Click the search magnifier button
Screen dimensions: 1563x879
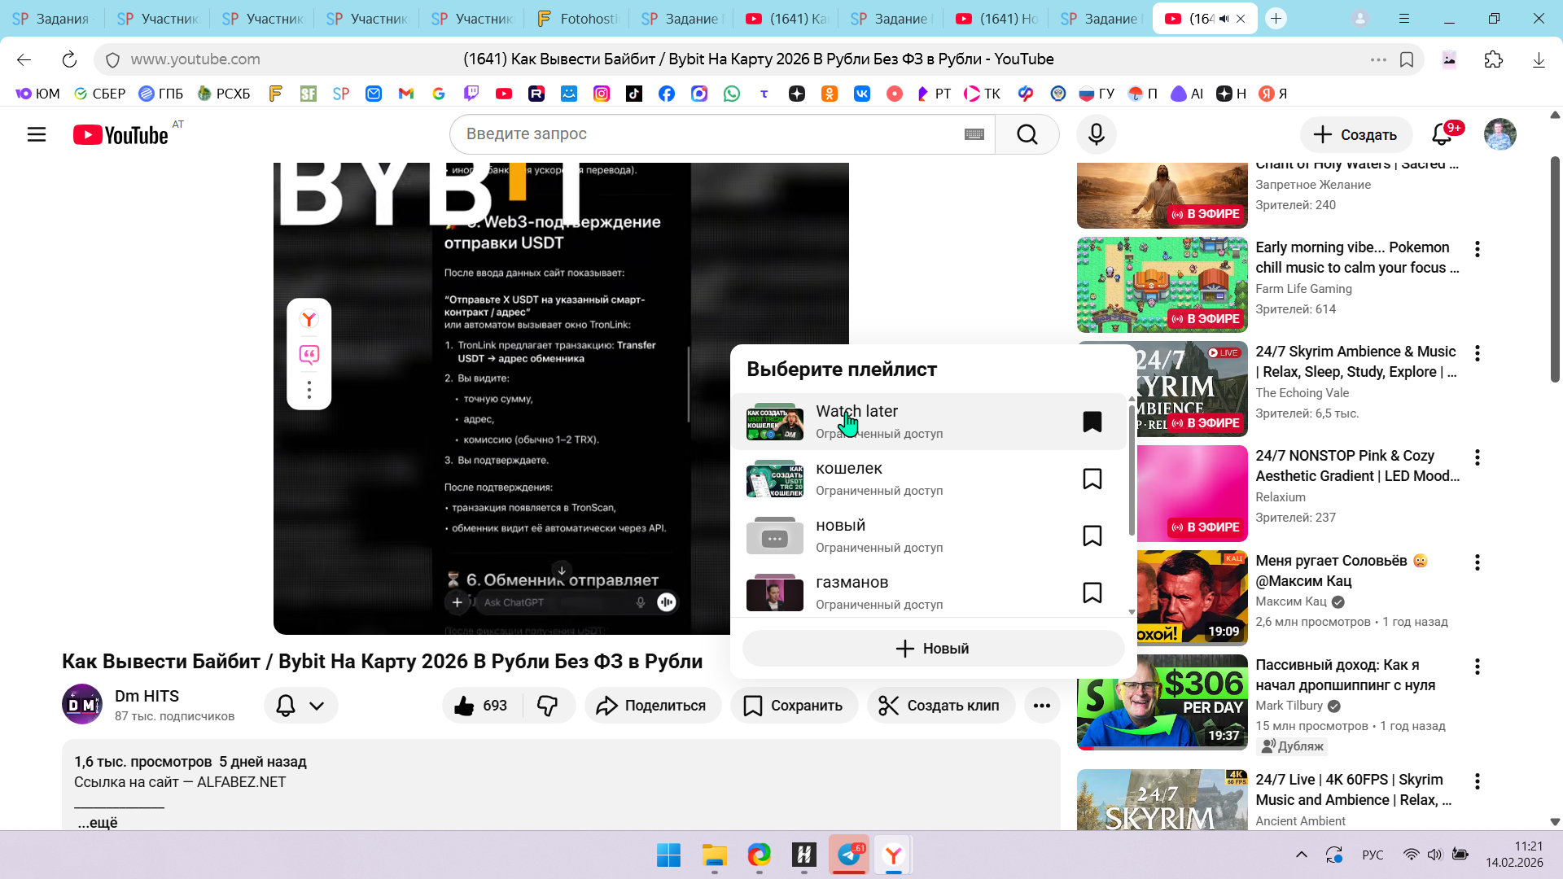point(1027,134)
